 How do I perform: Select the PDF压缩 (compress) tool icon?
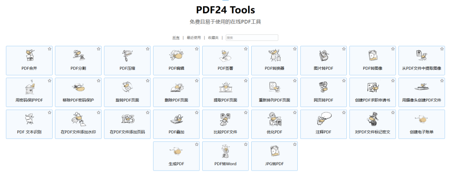(127, 56)
